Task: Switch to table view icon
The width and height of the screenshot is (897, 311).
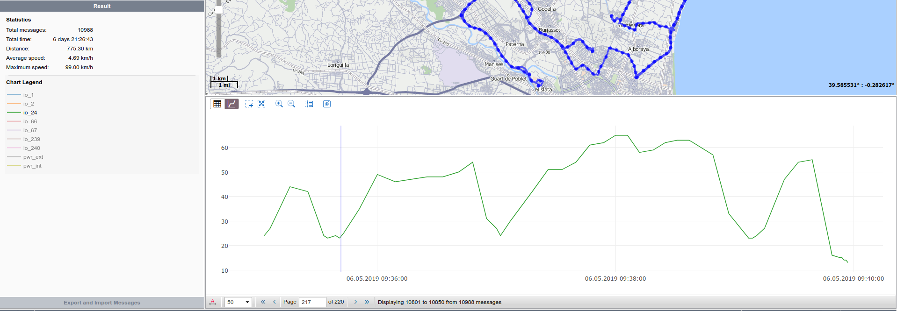Action: click(x=217, y=104)
